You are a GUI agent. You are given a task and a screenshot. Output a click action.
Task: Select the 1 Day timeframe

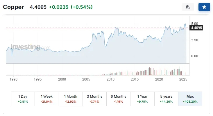point(23,99)
